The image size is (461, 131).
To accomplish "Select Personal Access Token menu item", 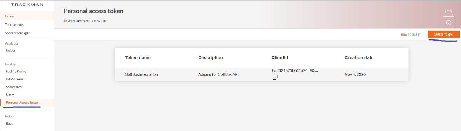I will pyautogui.click(x=22, y=103).
